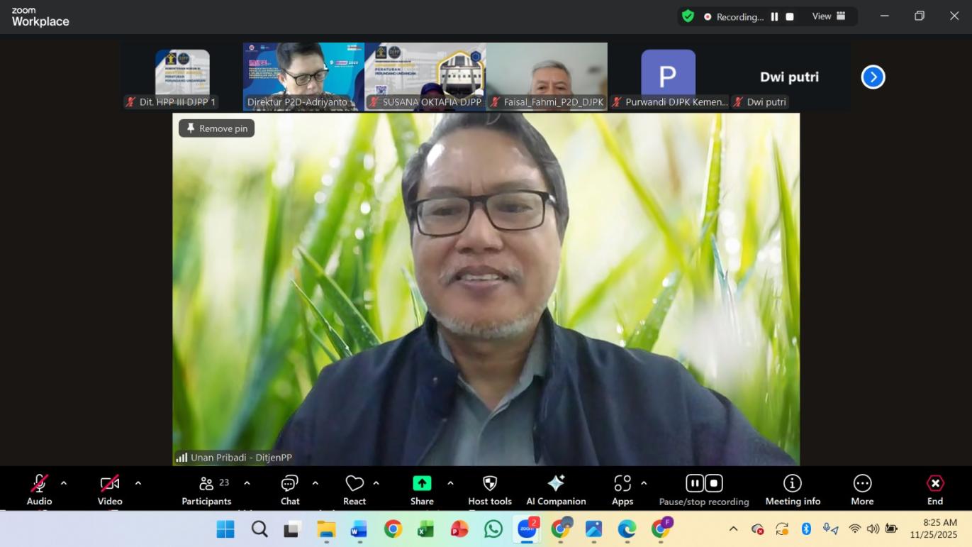This screenshot has height=547, width=972.
Task: Open Meeting info
Action: pyautogui.click(x=792, y=489)
